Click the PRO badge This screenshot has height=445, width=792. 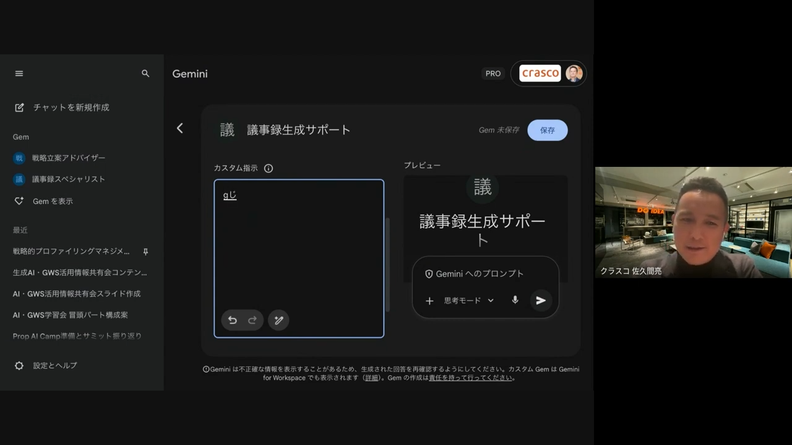click(x=493, y=74)
